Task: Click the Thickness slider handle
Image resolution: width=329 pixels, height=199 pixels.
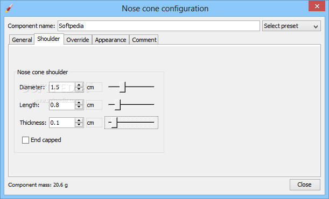Action: (114, 123)
